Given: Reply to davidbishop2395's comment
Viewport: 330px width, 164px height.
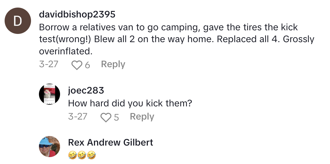Looking at the screenshot, I should (x=113, y=65).
